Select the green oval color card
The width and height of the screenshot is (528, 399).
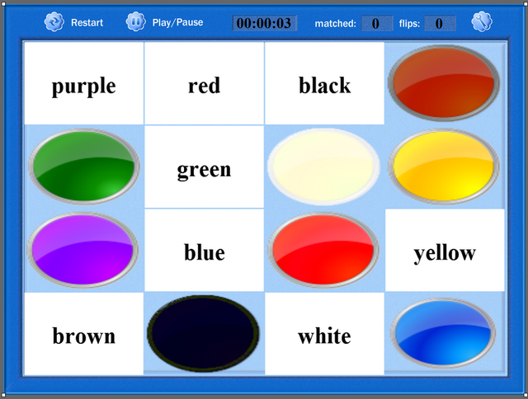click(x=84, y=167)
